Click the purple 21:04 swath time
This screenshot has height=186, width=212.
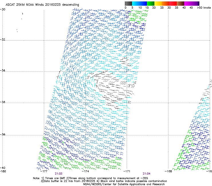click(x=147, y=174)
